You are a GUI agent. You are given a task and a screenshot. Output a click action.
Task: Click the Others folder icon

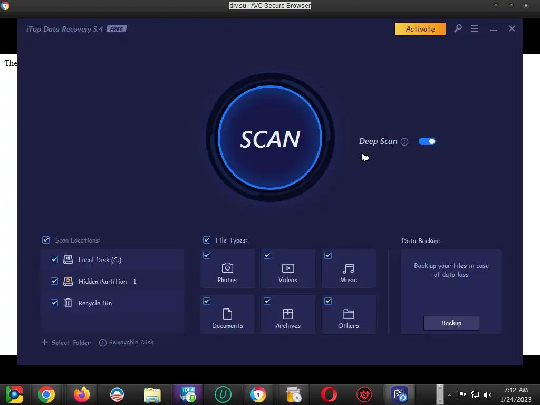349,314
